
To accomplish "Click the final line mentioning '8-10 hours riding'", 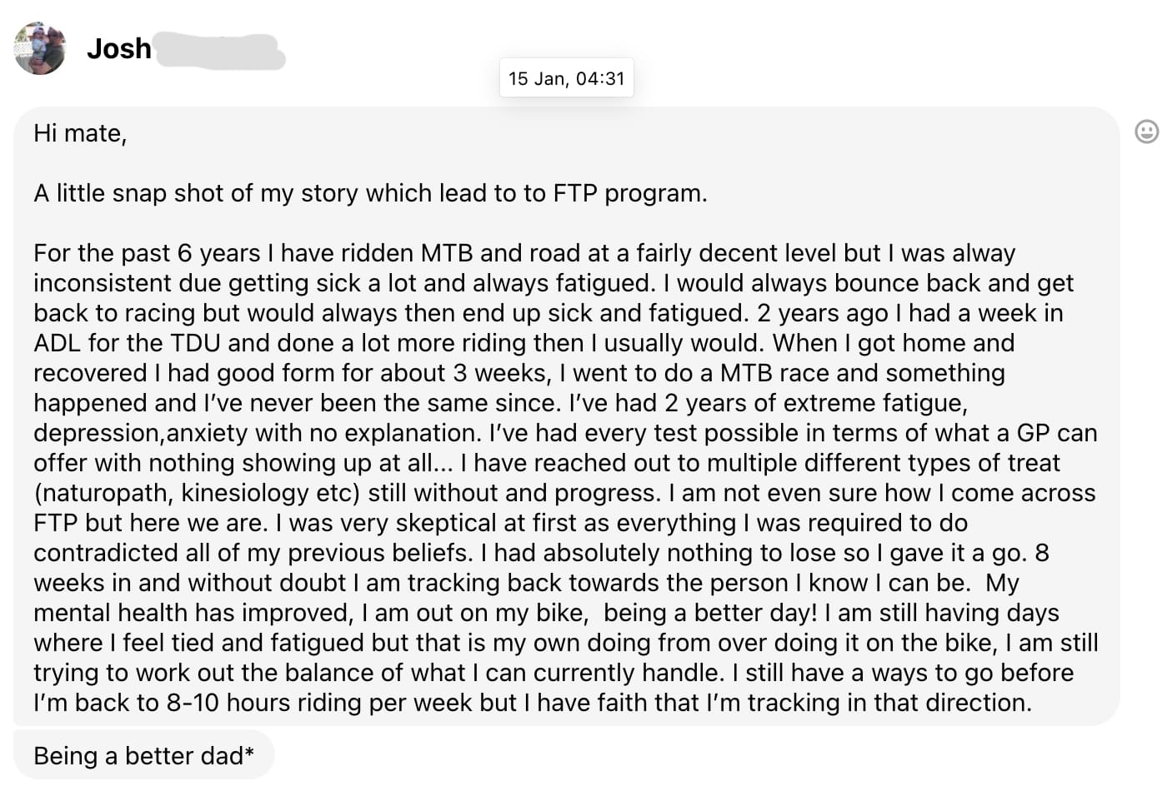I will (533, 703).
